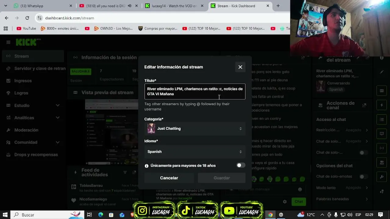Viewport: 390px width, 219px height.
Task: Open a new browser tab
Action: click(278, 6)
